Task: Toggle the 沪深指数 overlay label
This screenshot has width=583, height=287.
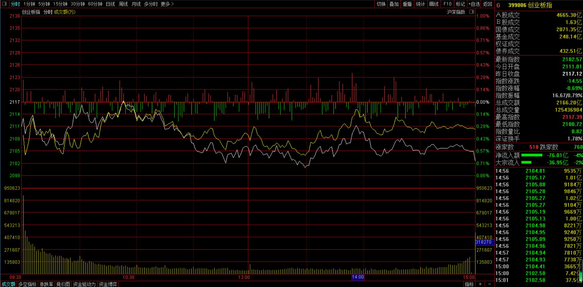Action: point(456,12)
